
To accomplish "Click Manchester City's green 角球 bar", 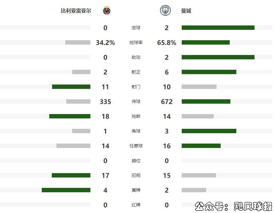I will (x=209, y=131).
